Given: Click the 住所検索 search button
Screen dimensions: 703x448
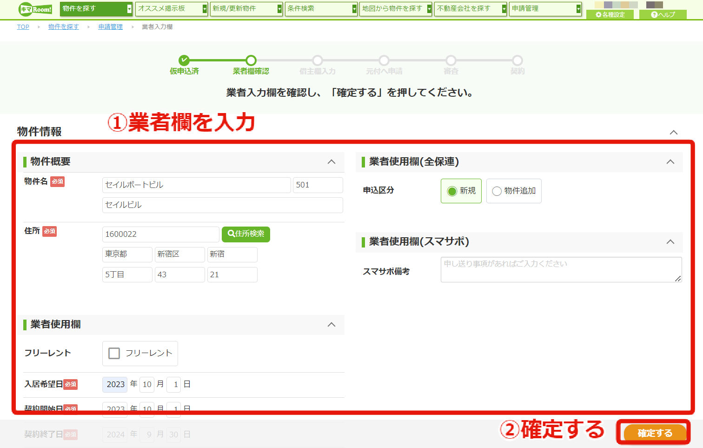Looking at the screenshot, I should [x=246, y=234].
